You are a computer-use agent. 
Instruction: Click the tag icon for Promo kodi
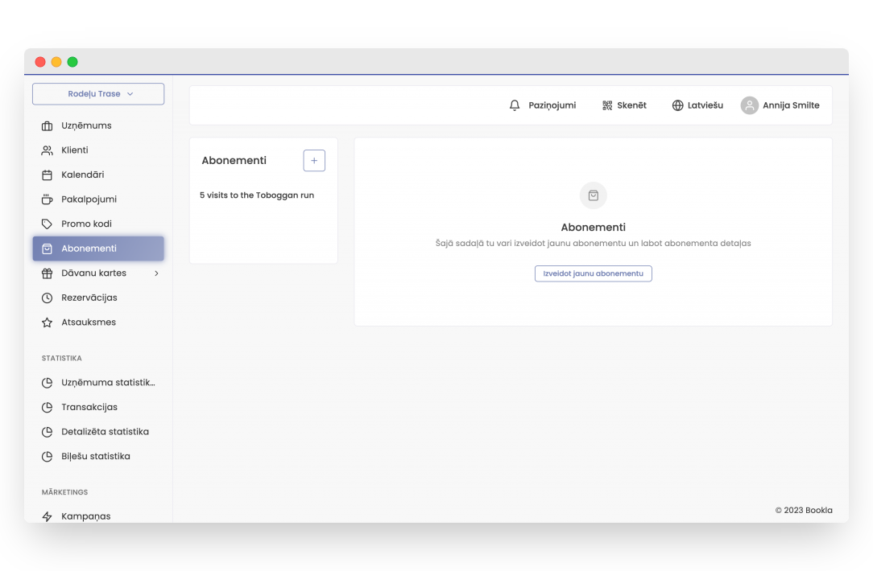47,224
